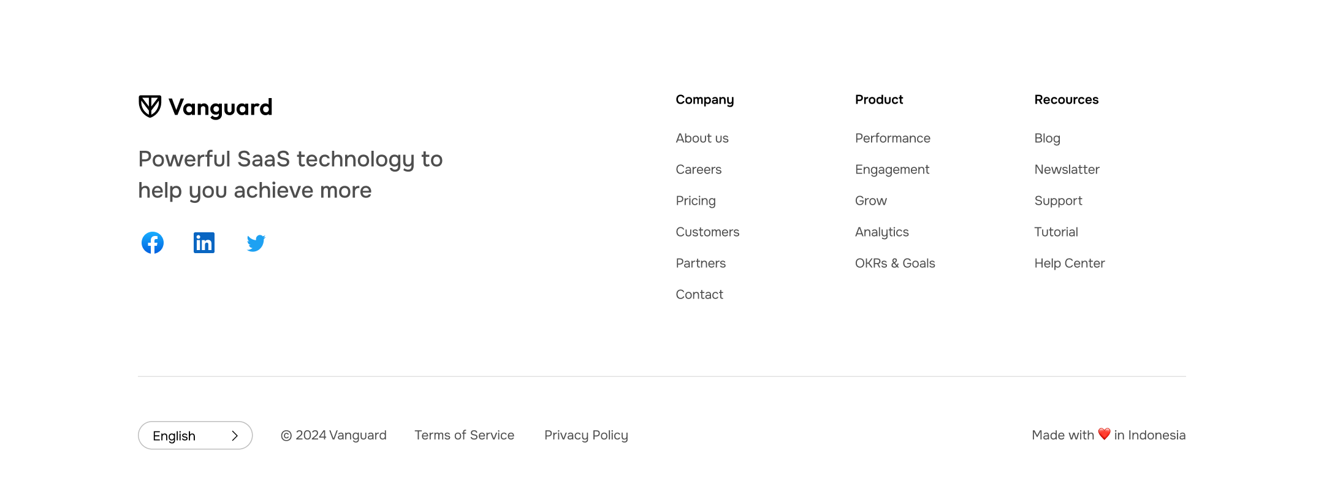Expand the English language selector

(x=195, y=435)
